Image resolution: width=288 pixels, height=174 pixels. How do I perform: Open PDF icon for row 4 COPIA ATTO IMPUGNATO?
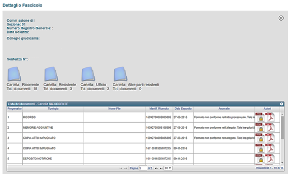(270, 148)
